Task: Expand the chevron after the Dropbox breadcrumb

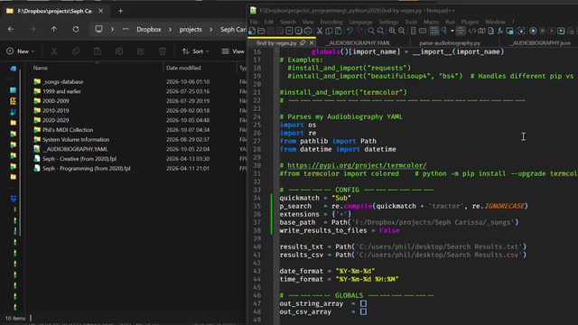Action: point(170,29)
